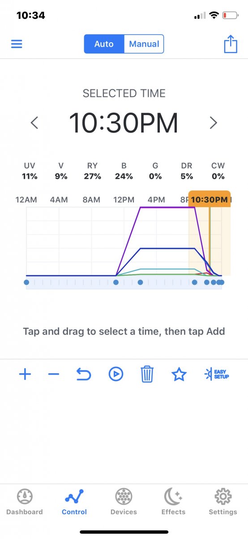
Task: Open the Devices tab
Action: tap(124, 502)
